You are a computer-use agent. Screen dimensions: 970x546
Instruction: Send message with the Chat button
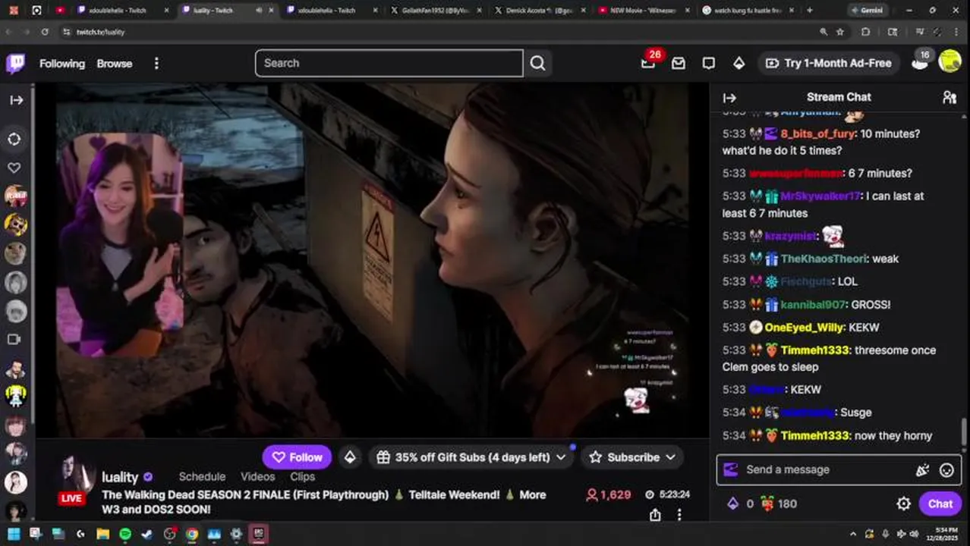940,504
